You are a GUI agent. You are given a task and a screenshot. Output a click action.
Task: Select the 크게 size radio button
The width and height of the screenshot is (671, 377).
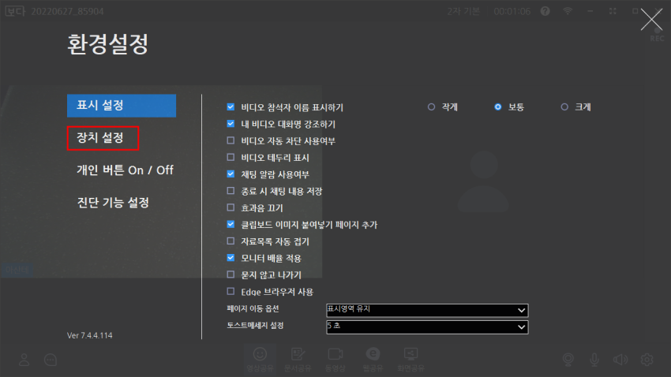tap(564, 106)
